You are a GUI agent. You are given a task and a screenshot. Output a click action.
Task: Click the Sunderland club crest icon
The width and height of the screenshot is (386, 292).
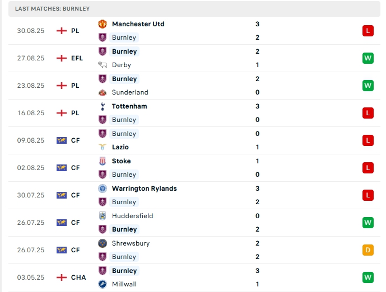103,92
